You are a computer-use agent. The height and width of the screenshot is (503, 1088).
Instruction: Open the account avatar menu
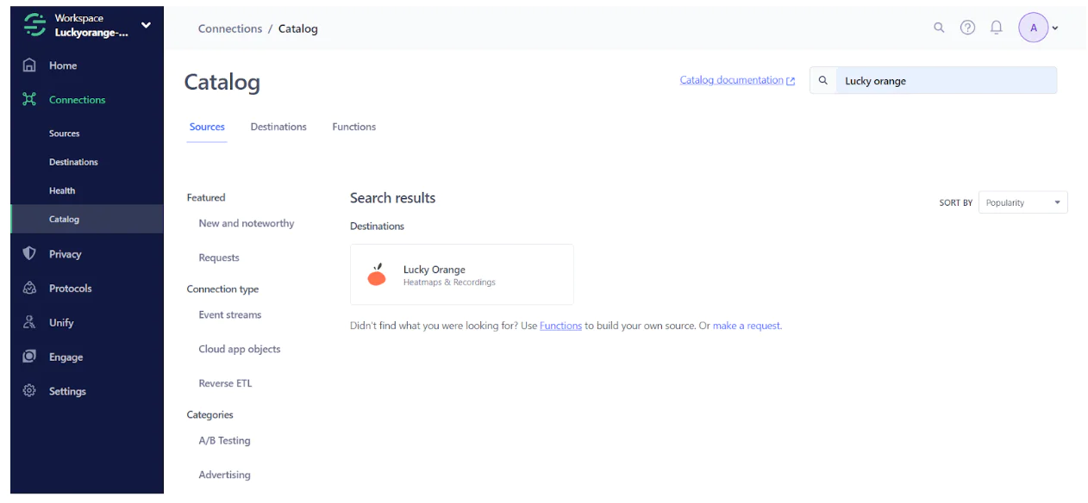[x=1033, y=27]
